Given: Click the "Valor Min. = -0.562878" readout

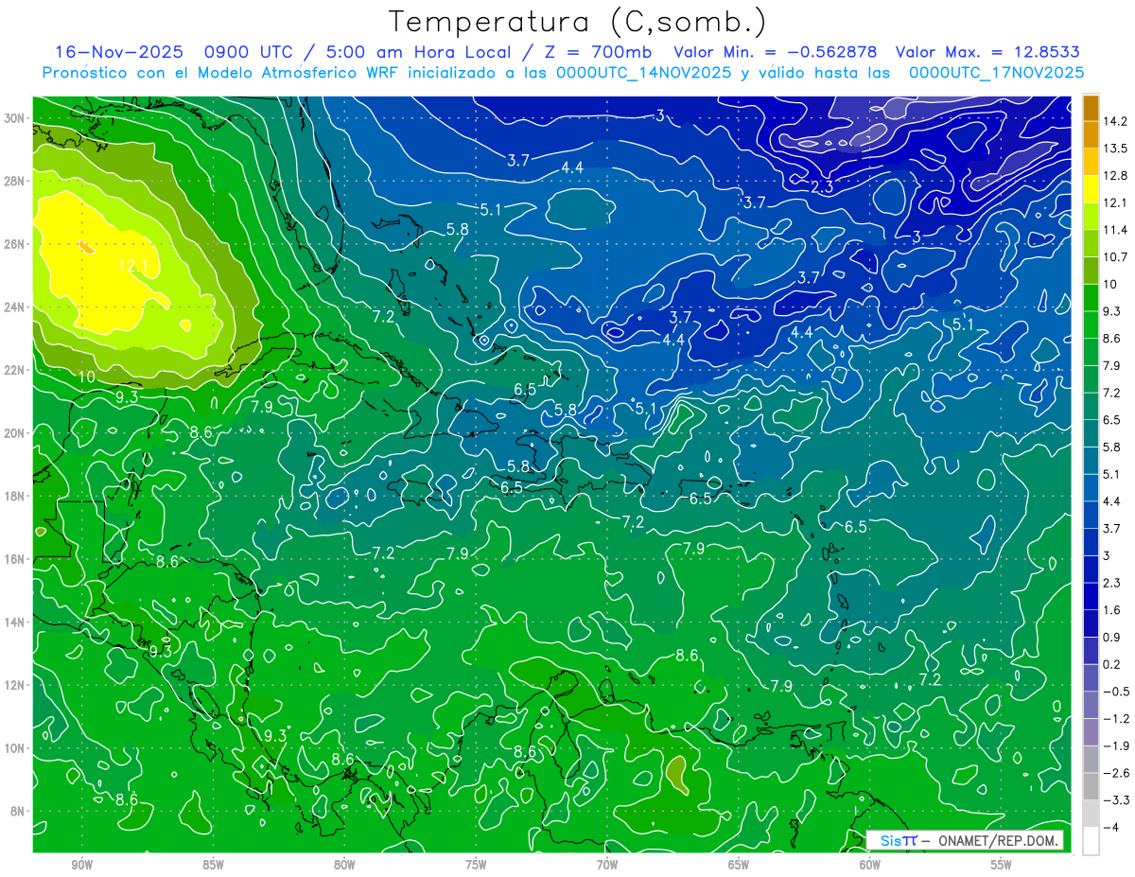Looking at the screenshot, I should click(775, 52).
